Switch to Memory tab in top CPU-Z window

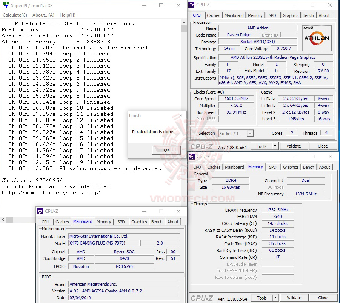pyautogui.click(x=255, y=15)
